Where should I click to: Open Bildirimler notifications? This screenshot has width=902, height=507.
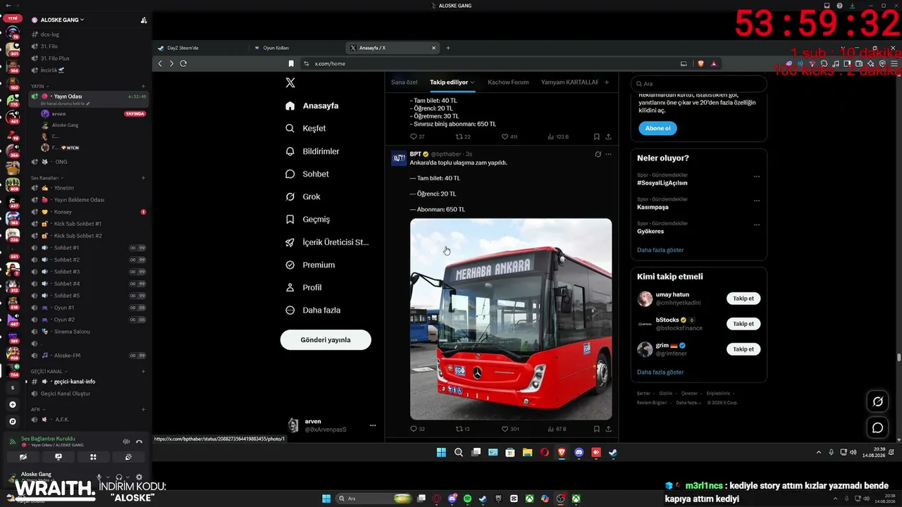(x=312, y=151)
